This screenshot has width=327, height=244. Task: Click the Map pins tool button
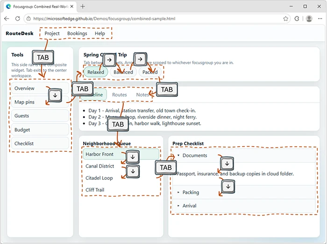pyautogui.click(x=40, y=102)
